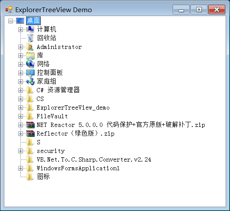
Task: Click the desktop monitor icon beside 桌面
Action: click(x=20, y=21)
